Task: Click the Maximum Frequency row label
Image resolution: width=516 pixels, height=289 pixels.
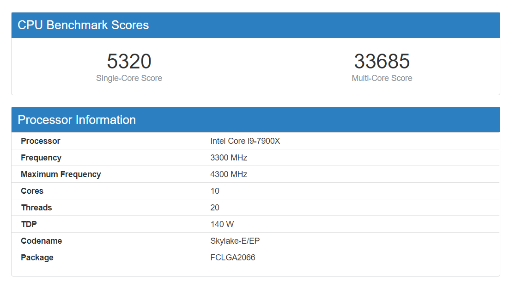Action: tap(61, 174)
